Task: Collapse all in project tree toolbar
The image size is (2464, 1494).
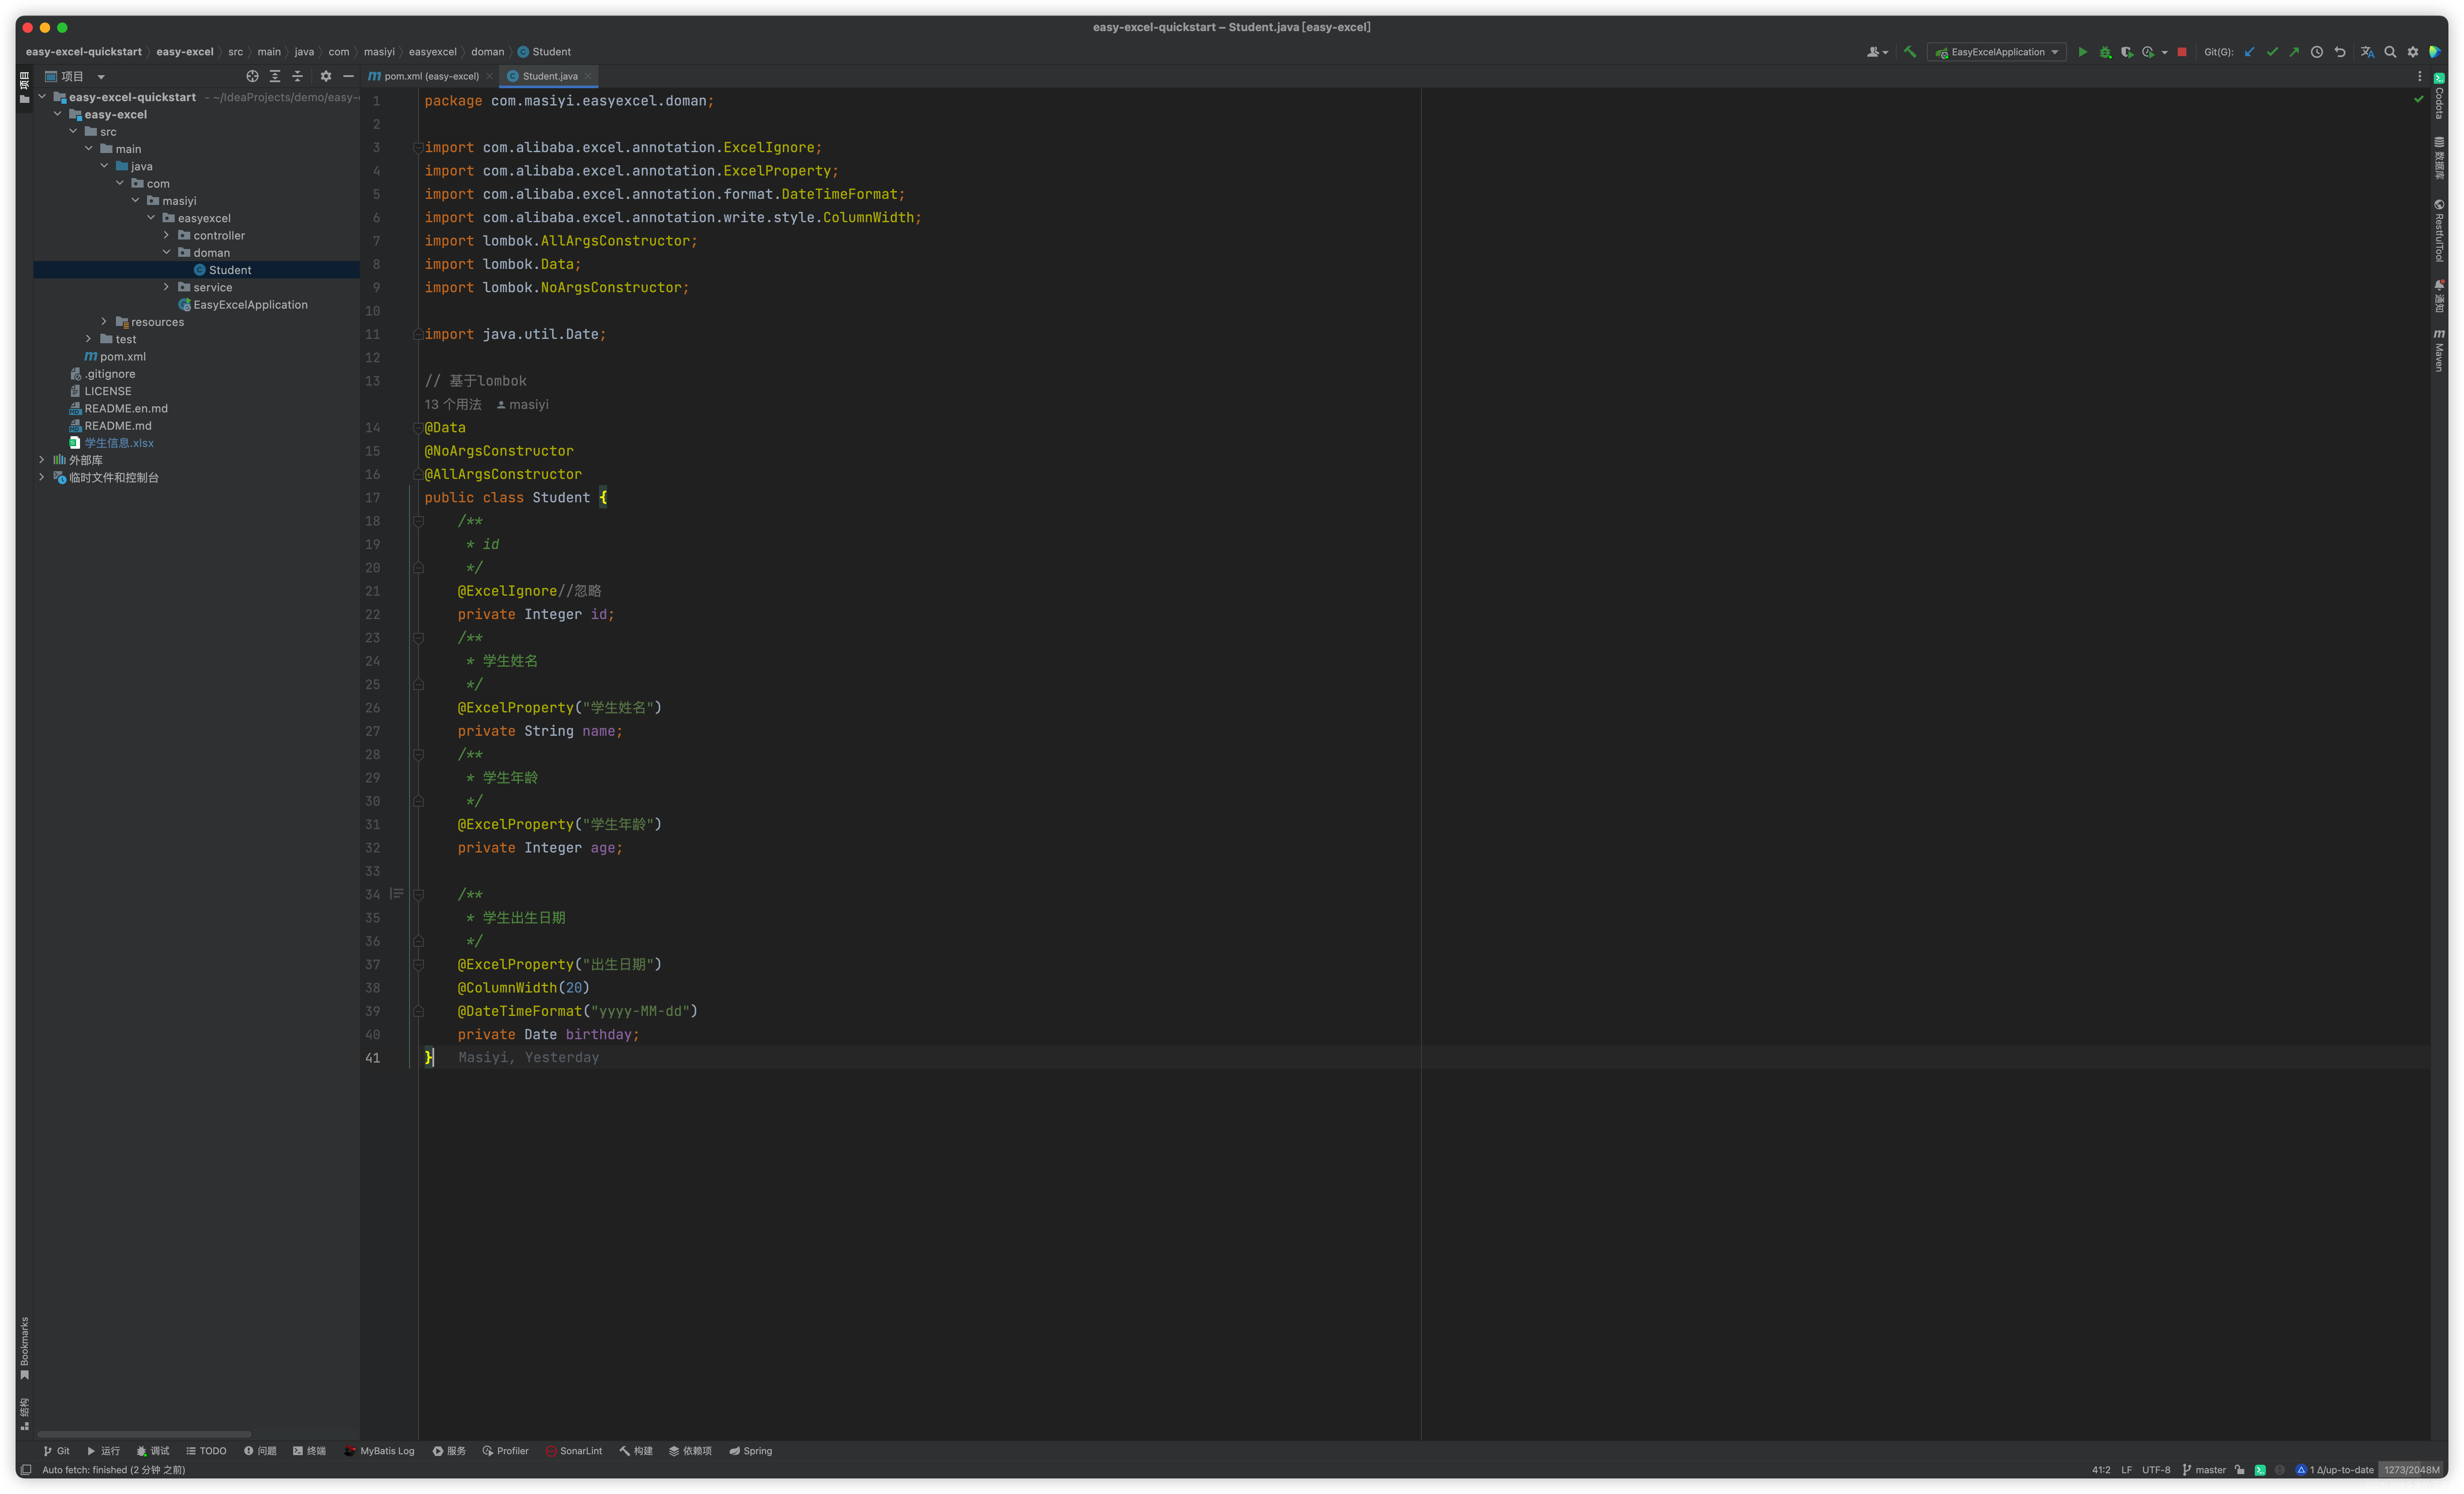Action: pos(297,76)
